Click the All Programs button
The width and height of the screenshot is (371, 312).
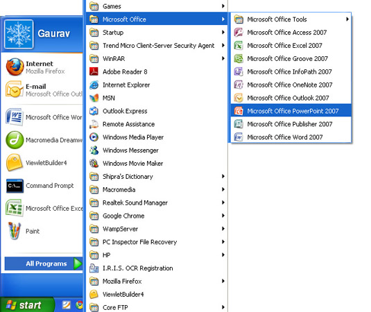44,263
